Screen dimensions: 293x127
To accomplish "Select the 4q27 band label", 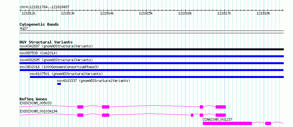I will 24,28.
